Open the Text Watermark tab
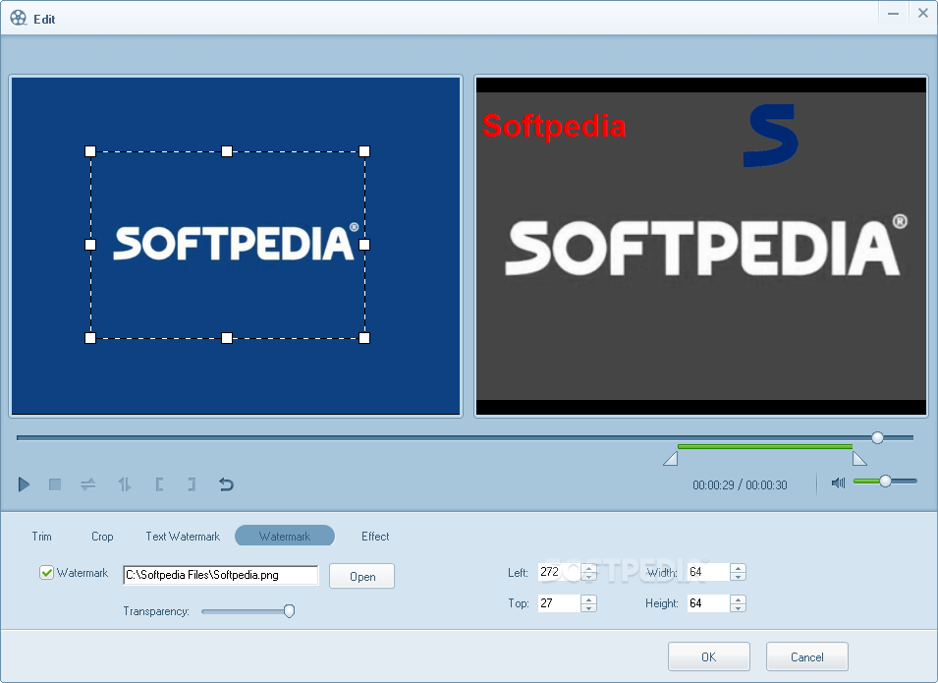The width and height of the screenshot is (938, 683). coord(183,537)
